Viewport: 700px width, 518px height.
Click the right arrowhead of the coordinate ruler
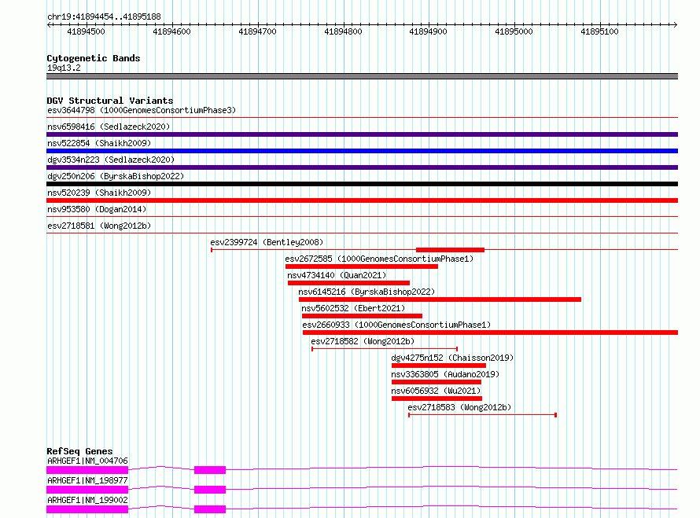click(x=676, y=25)
